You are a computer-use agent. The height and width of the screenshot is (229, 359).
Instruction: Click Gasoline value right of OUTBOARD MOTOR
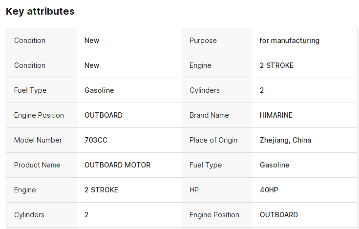click(274, 165)
